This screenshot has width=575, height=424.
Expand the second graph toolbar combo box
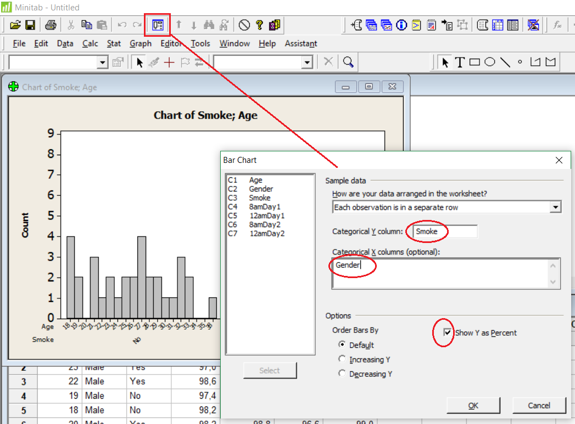307,62
